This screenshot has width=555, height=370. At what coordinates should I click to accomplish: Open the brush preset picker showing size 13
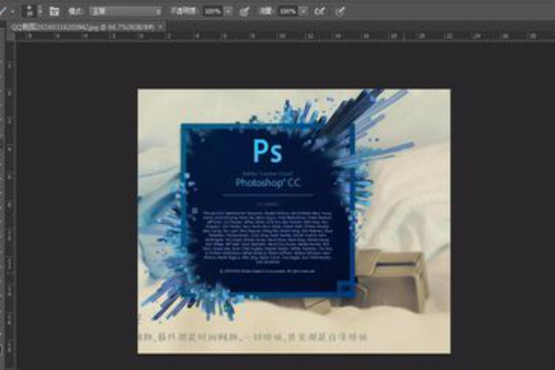tap(30, 11)
